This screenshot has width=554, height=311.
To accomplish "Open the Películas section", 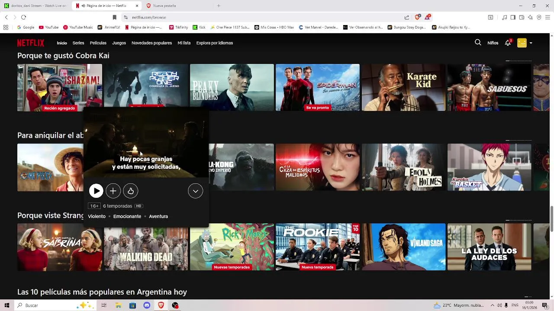I will click(98, 43).
